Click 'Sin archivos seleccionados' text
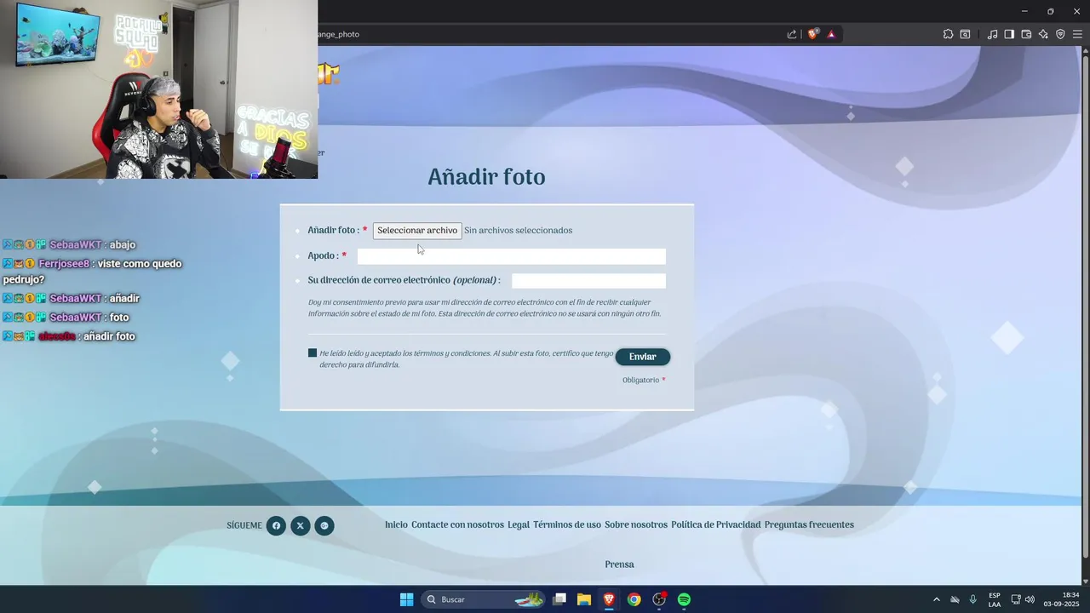 click(518, 231)
